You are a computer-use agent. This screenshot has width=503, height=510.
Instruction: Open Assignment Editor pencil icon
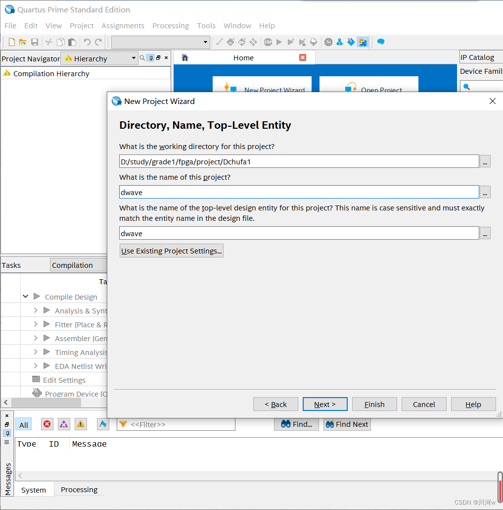[219, 42]
